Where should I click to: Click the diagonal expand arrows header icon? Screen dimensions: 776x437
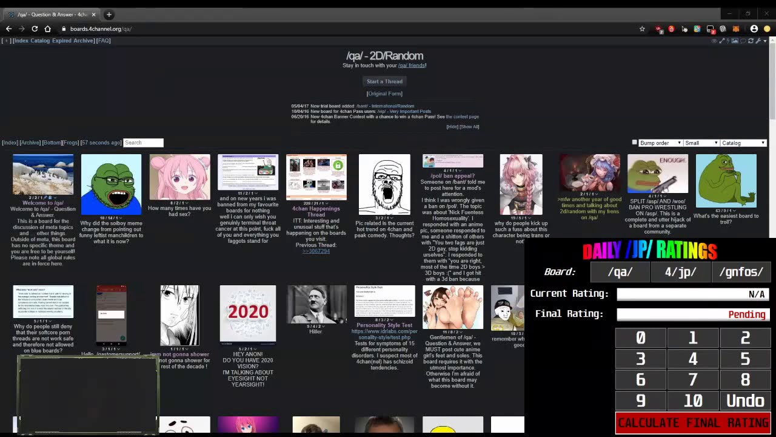click(x=721, y=41)
